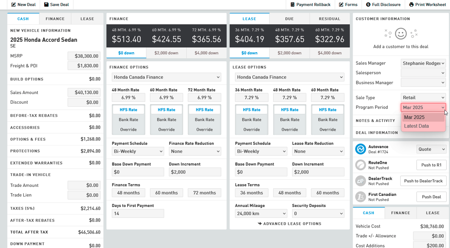Image resolution: width=450 pixels, height=248 pixels.
Task: Click the Trade Amount field
Action: (x=84, y=185)
